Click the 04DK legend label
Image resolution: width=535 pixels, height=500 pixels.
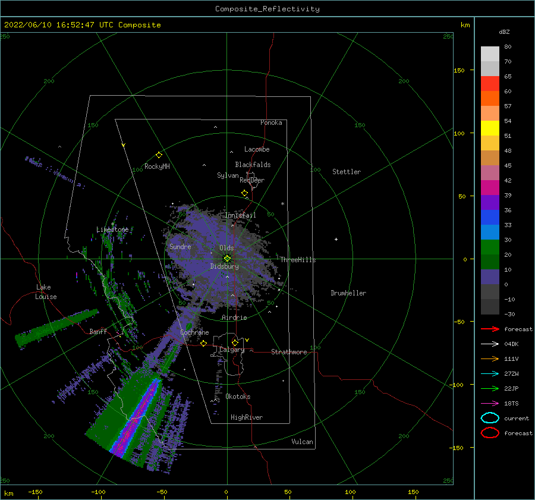[511, 344]
